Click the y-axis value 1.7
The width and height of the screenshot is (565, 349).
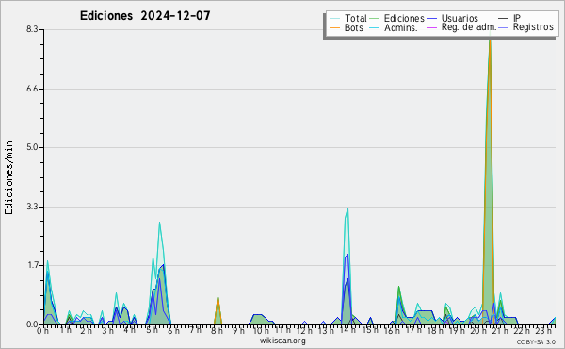(32, 265)
